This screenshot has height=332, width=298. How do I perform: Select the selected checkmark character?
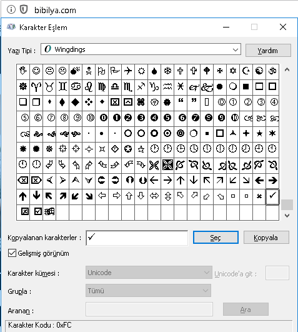tap(272, 196)
